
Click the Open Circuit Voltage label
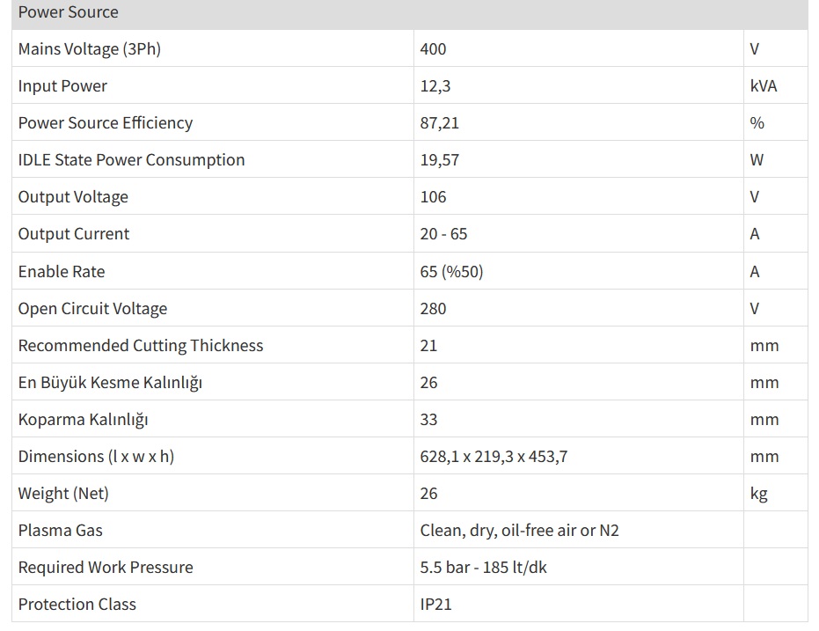point(92,309)
